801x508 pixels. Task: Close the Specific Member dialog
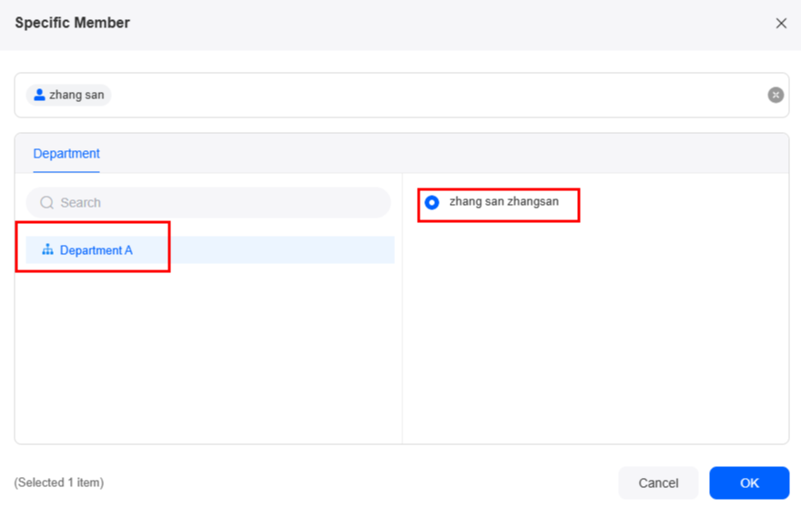tap(781, 23)
